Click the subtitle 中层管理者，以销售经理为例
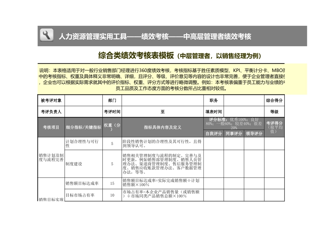318x225 pixels. 219,56
